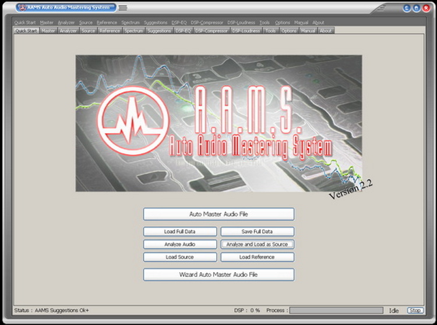Click the status text 'AAMS Suggestions Ok+'
This screenshot has height=325, width=437.
point(62,310)
